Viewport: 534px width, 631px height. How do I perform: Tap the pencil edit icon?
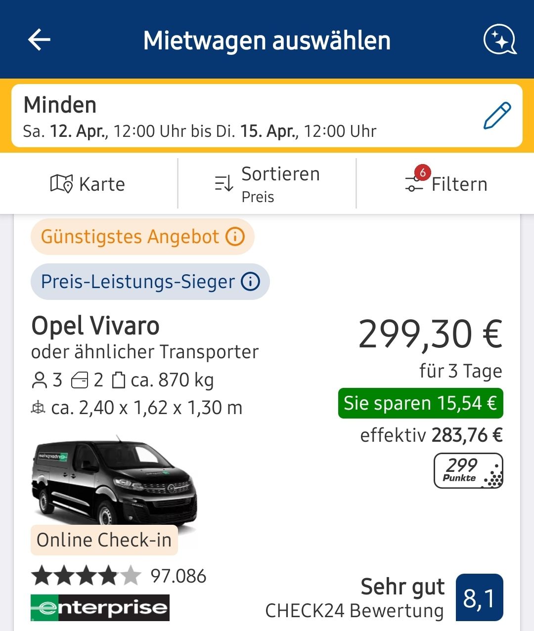click(497, 116)
